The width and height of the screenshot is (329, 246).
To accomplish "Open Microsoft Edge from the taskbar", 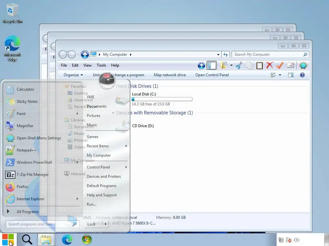I will [67, 240].
